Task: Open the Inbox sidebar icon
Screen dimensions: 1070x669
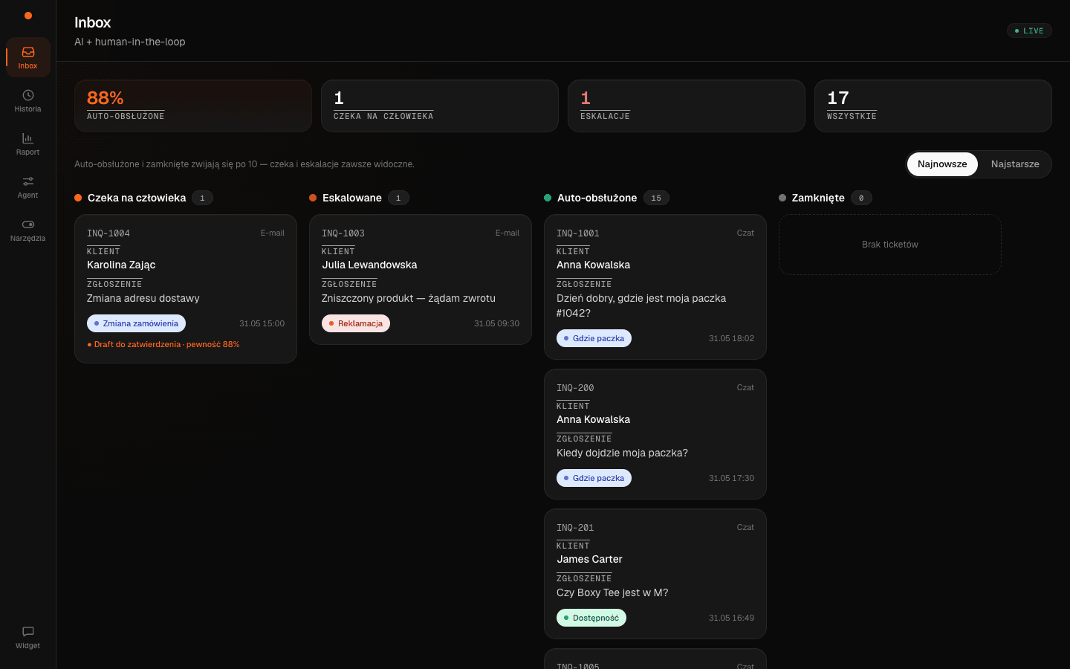Action: (x=27, y=57)
